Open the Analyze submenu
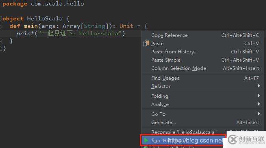The width and height of the screenshot is (266, 148). pos(203,104)
